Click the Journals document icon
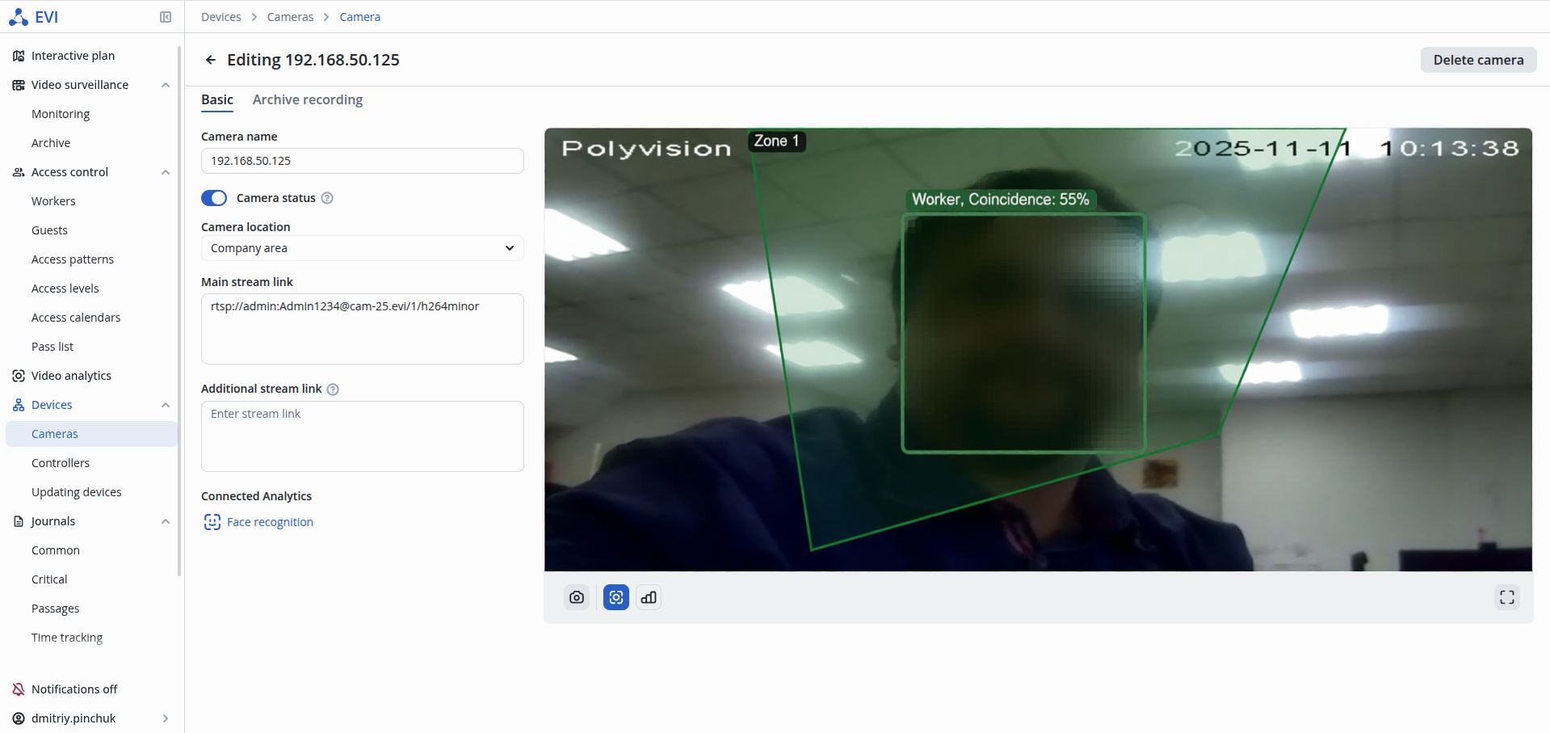 19,521
